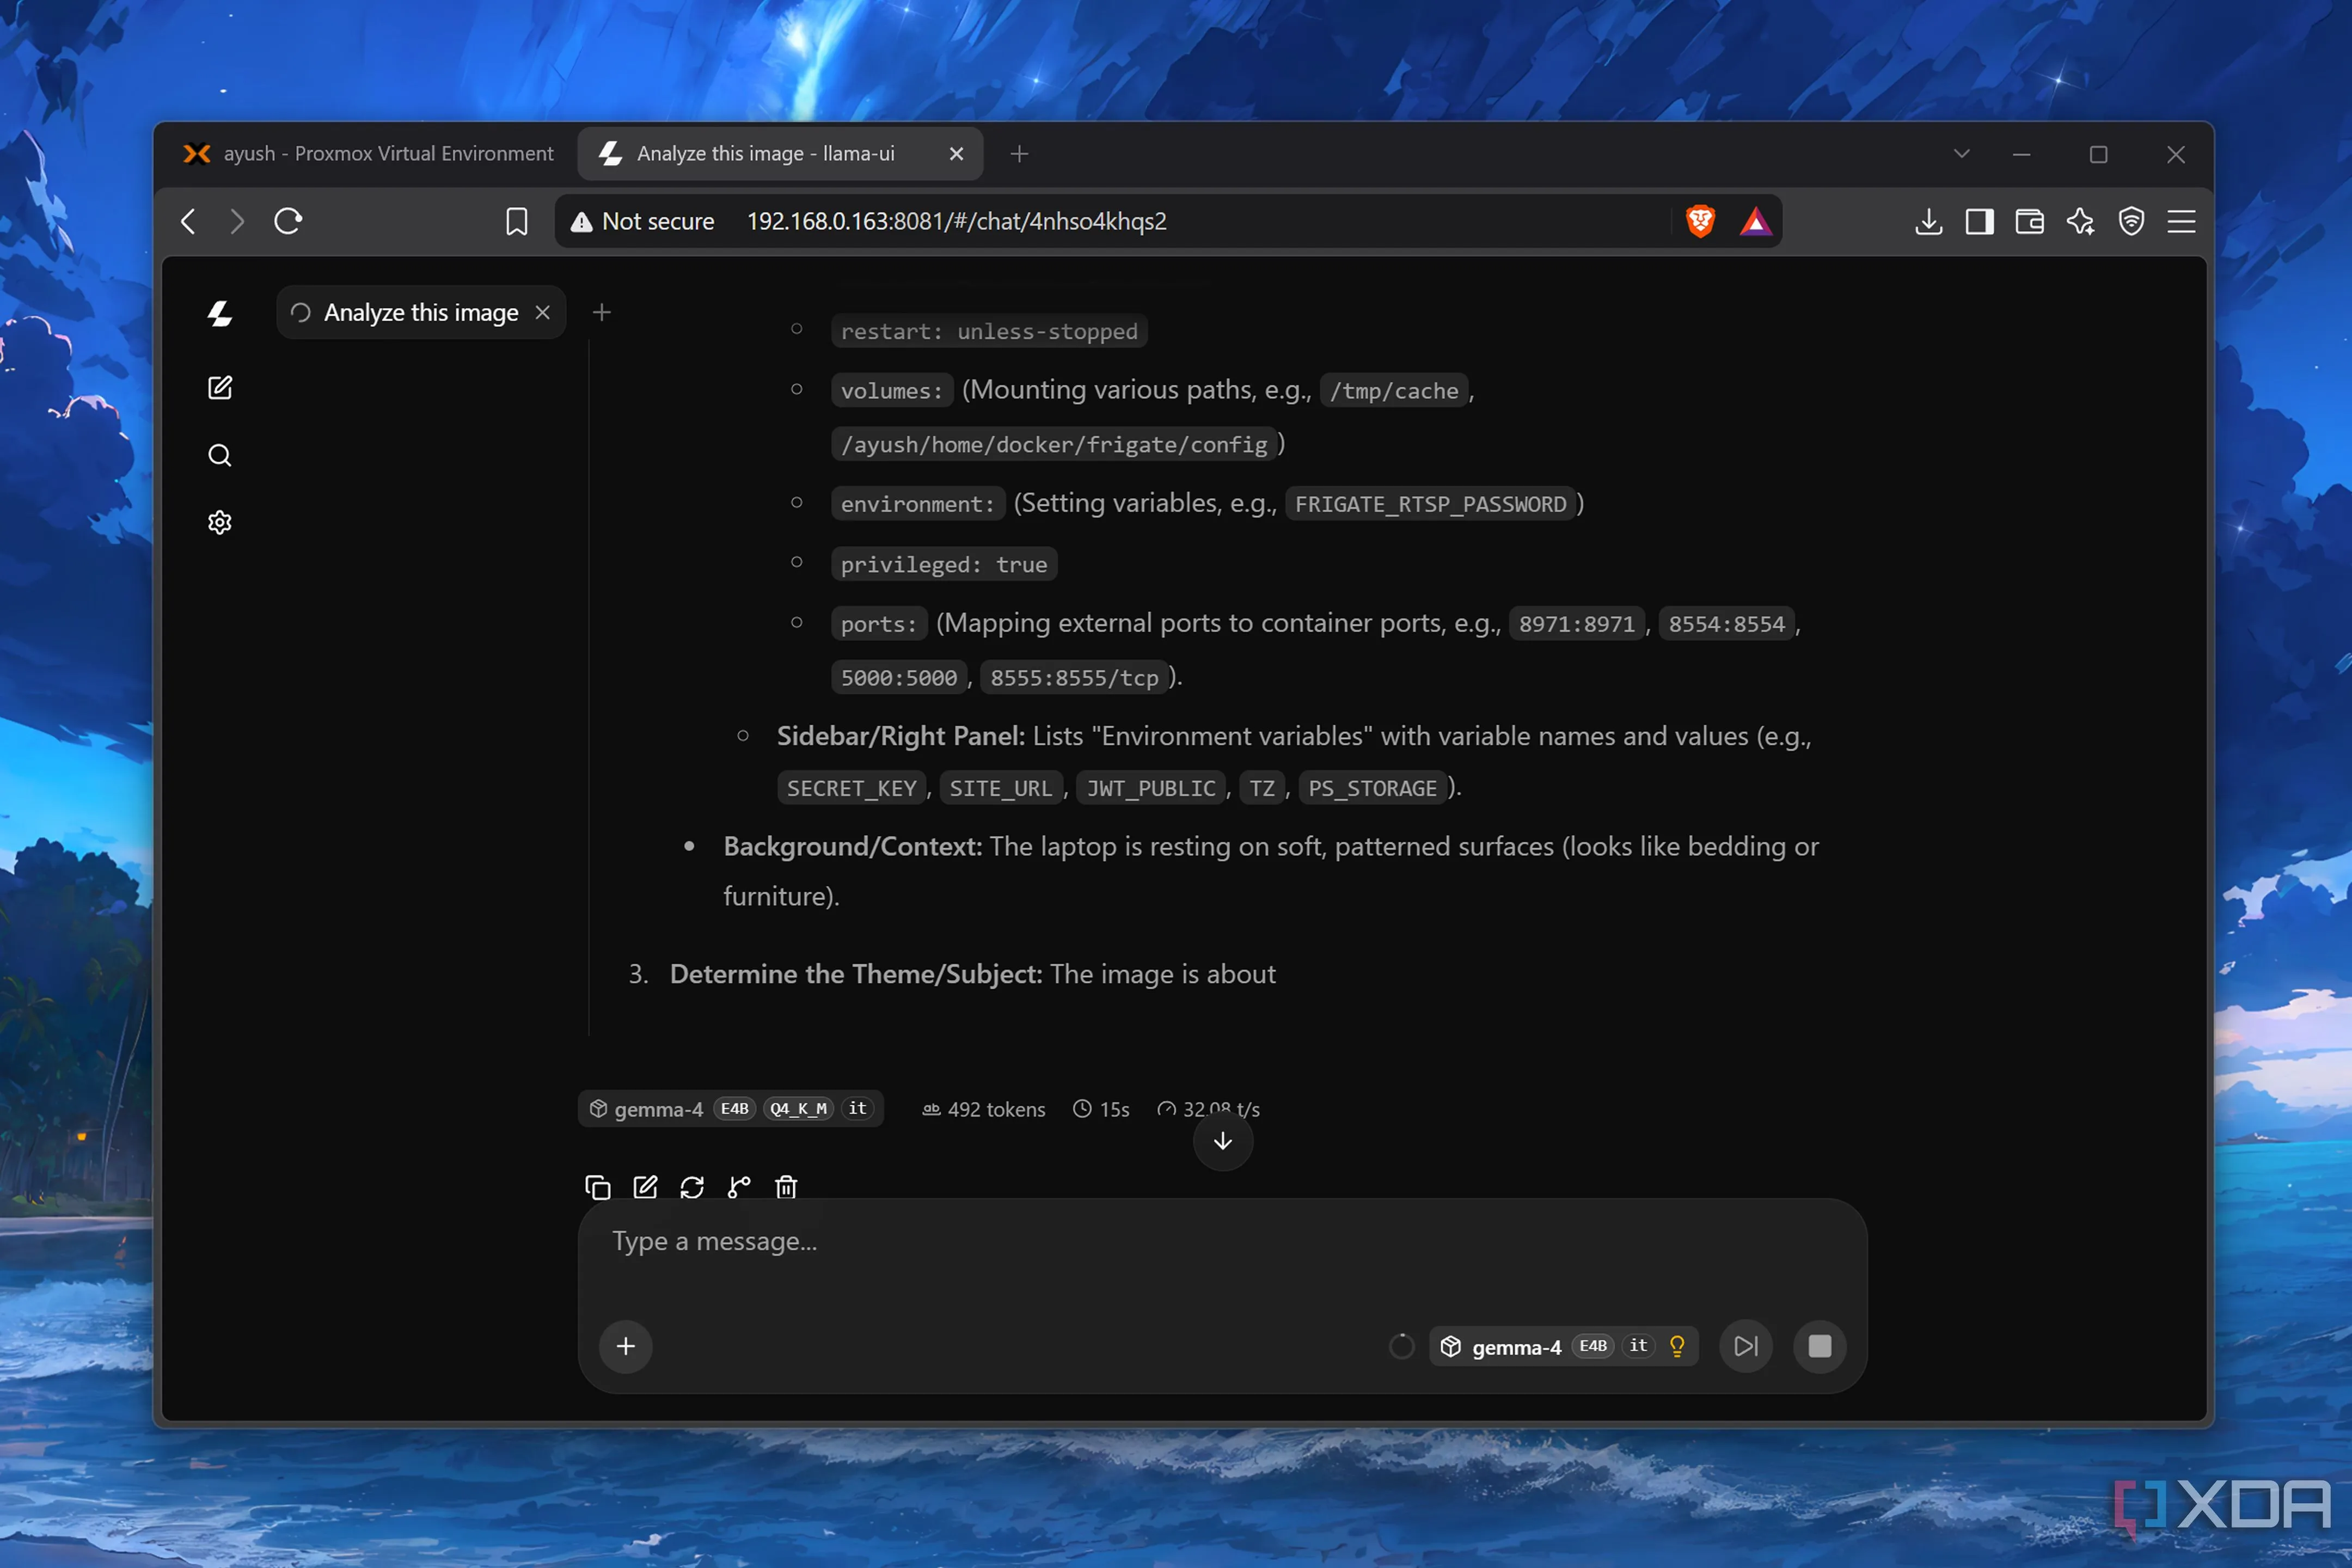Open search from the sidebar magnifier icon
Screen dimensions: 2352x1568
(x=220, y=456)
